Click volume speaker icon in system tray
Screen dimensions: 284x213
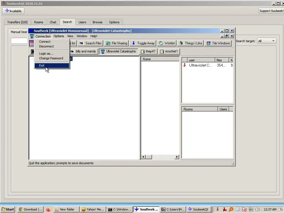point(258,210)
